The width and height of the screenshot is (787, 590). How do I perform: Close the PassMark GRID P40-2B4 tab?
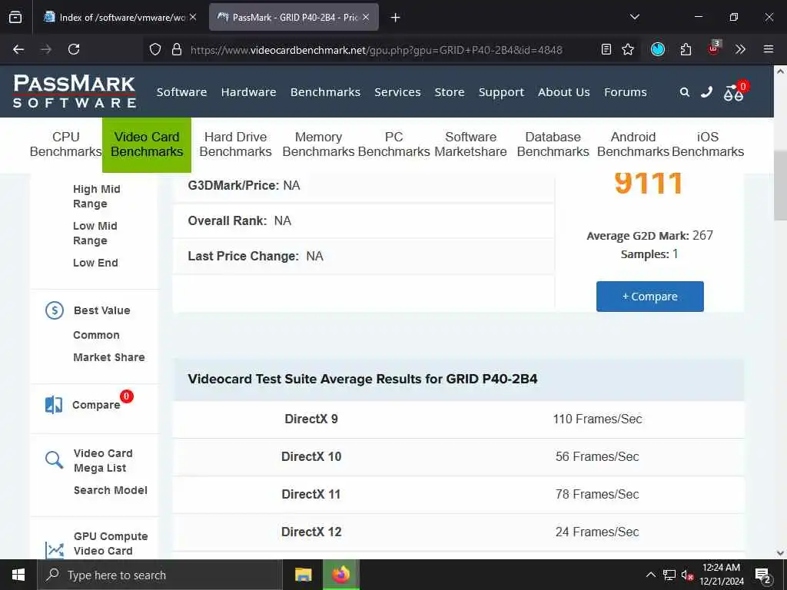tap(366, 17)
